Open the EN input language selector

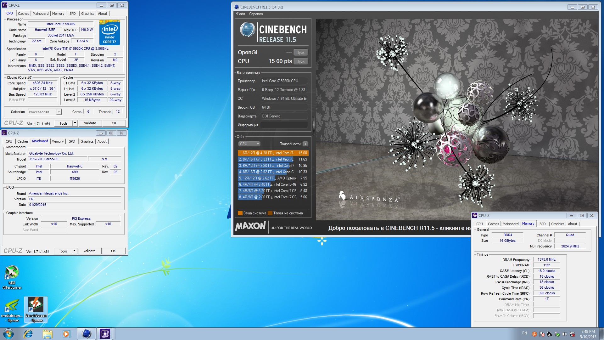tap(524, 333)
